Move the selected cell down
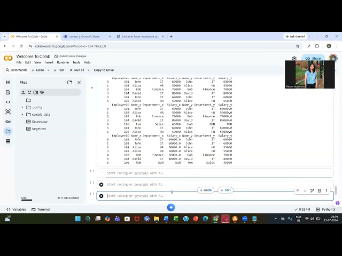 point(305,191)
